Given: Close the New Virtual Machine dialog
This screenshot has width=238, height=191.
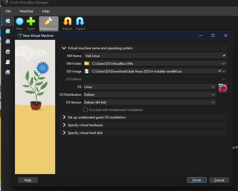Looking at the screenshot, I should [226, 35].
